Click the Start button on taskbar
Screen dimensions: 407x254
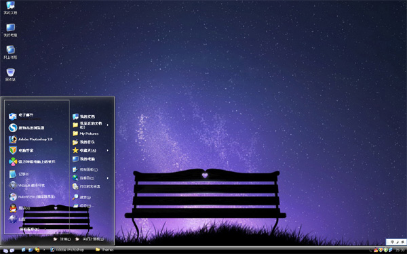[8, 250]
